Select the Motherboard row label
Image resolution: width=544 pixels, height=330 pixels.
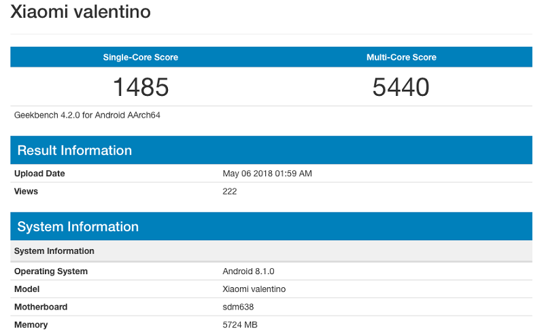[x=41, y=307]
